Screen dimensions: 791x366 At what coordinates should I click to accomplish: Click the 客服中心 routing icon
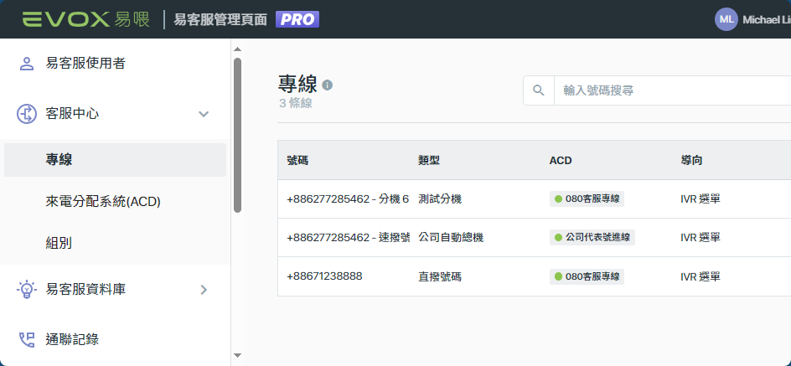click(26, 114)
